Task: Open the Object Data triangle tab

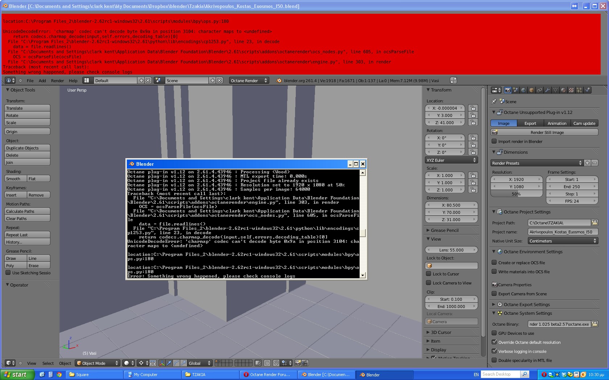Action: click(555, 90)
